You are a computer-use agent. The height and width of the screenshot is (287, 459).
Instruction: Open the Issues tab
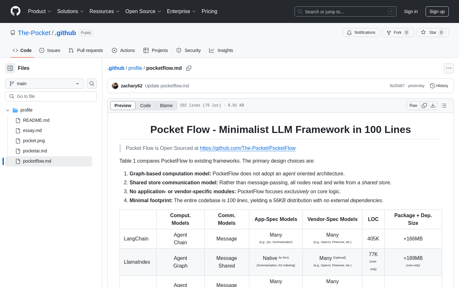50,50
